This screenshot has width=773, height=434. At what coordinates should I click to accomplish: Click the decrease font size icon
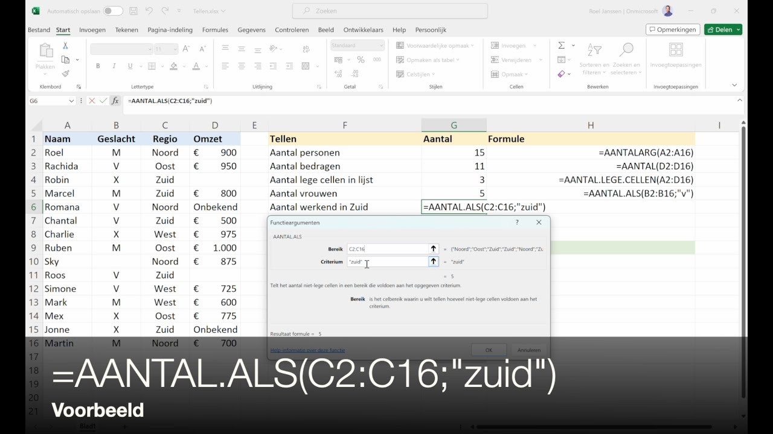(202, 49)
